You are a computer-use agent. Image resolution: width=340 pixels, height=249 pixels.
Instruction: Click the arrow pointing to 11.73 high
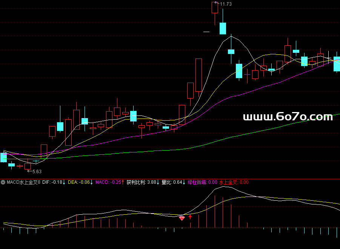point(216,3)
